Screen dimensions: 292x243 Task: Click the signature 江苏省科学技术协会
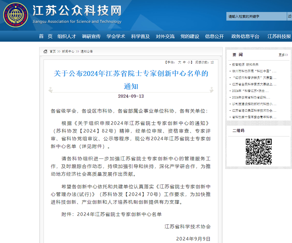click(x=188, y=227)
